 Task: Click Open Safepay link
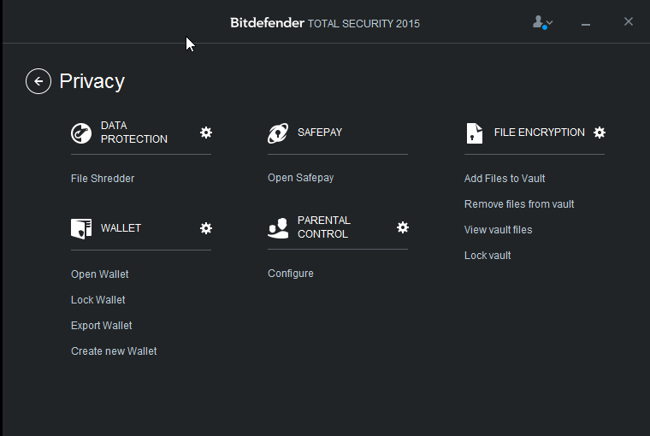(x=300, y=178)
